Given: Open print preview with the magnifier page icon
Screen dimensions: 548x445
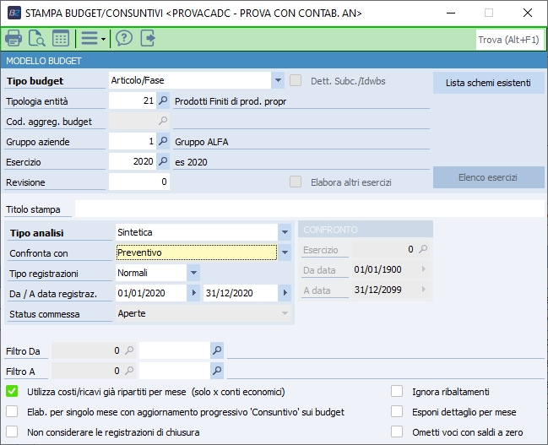Looking at the screenshot, I should (37, 38).
